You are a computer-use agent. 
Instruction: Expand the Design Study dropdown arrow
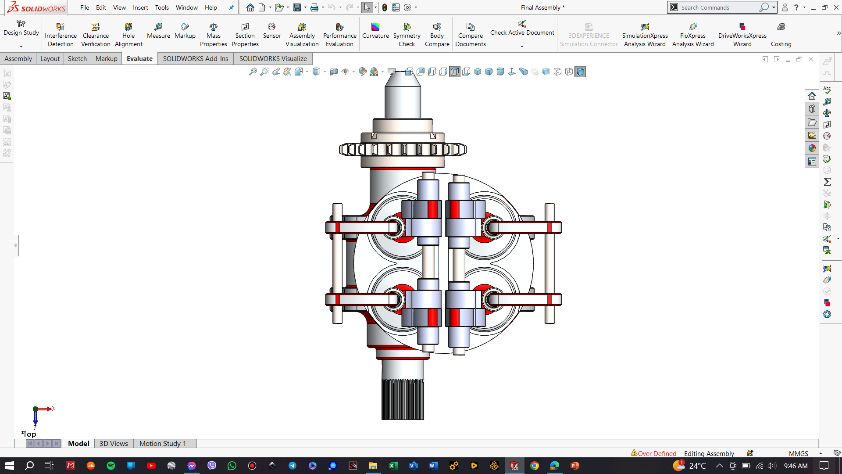pos(21,47)
